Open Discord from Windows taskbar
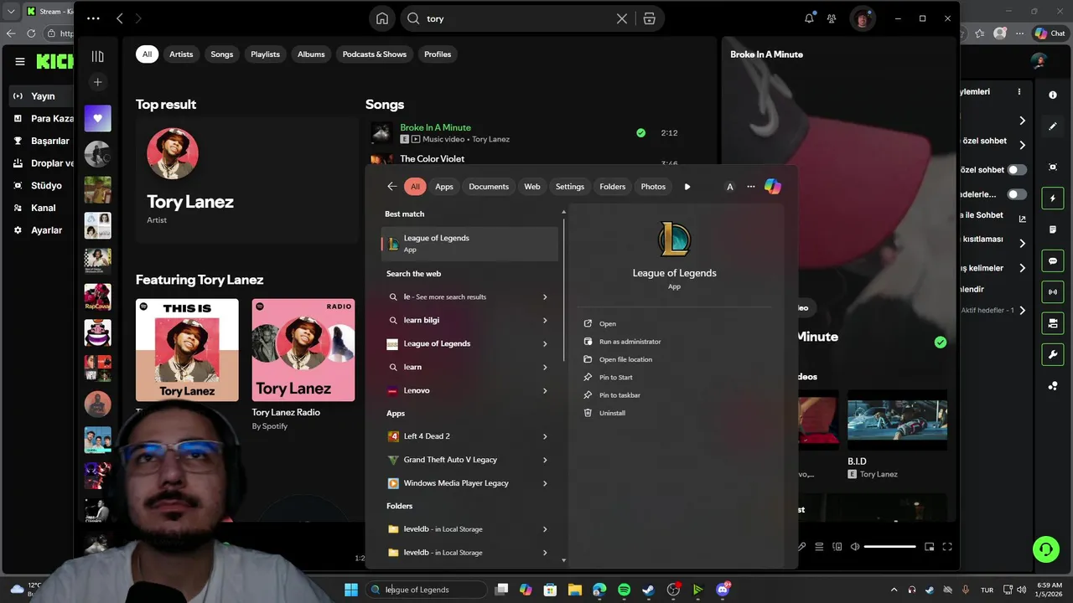 (x=723, y=590)
